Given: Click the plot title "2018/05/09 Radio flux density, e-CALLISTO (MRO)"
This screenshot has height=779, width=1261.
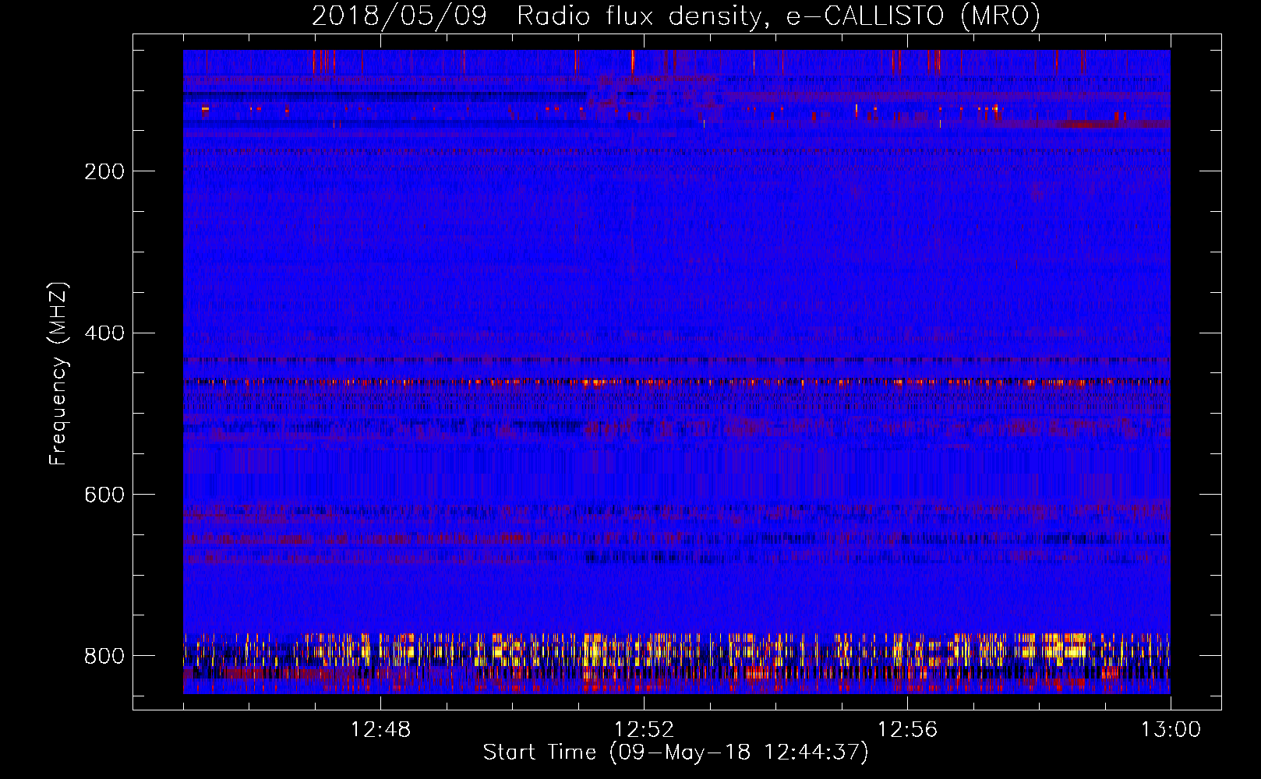Looking at the screenshot, I should pyautogui.click(x=676, y=16).
